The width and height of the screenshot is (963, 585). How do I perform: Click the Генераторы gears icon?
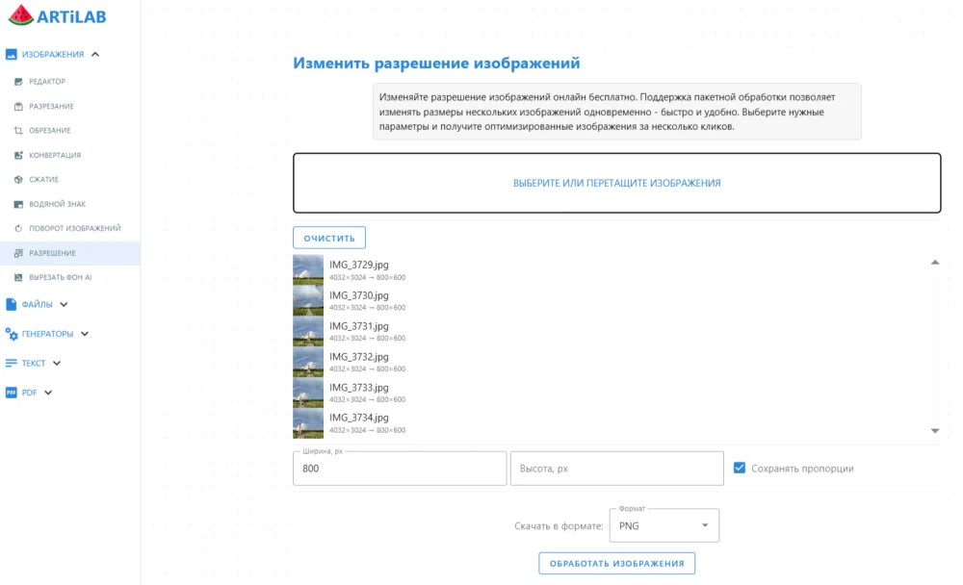[11, 334]
